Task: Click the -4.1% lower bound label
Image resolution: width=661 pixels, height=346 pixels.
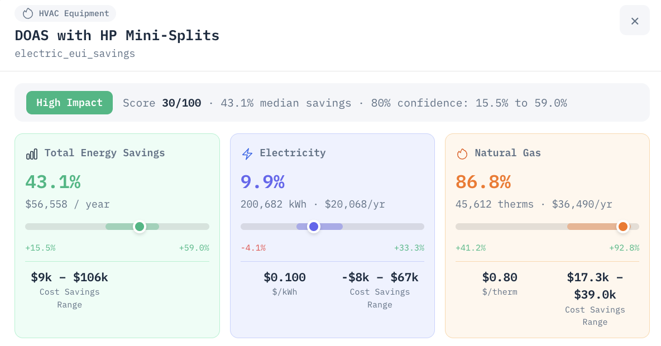Action: [253, 248]
